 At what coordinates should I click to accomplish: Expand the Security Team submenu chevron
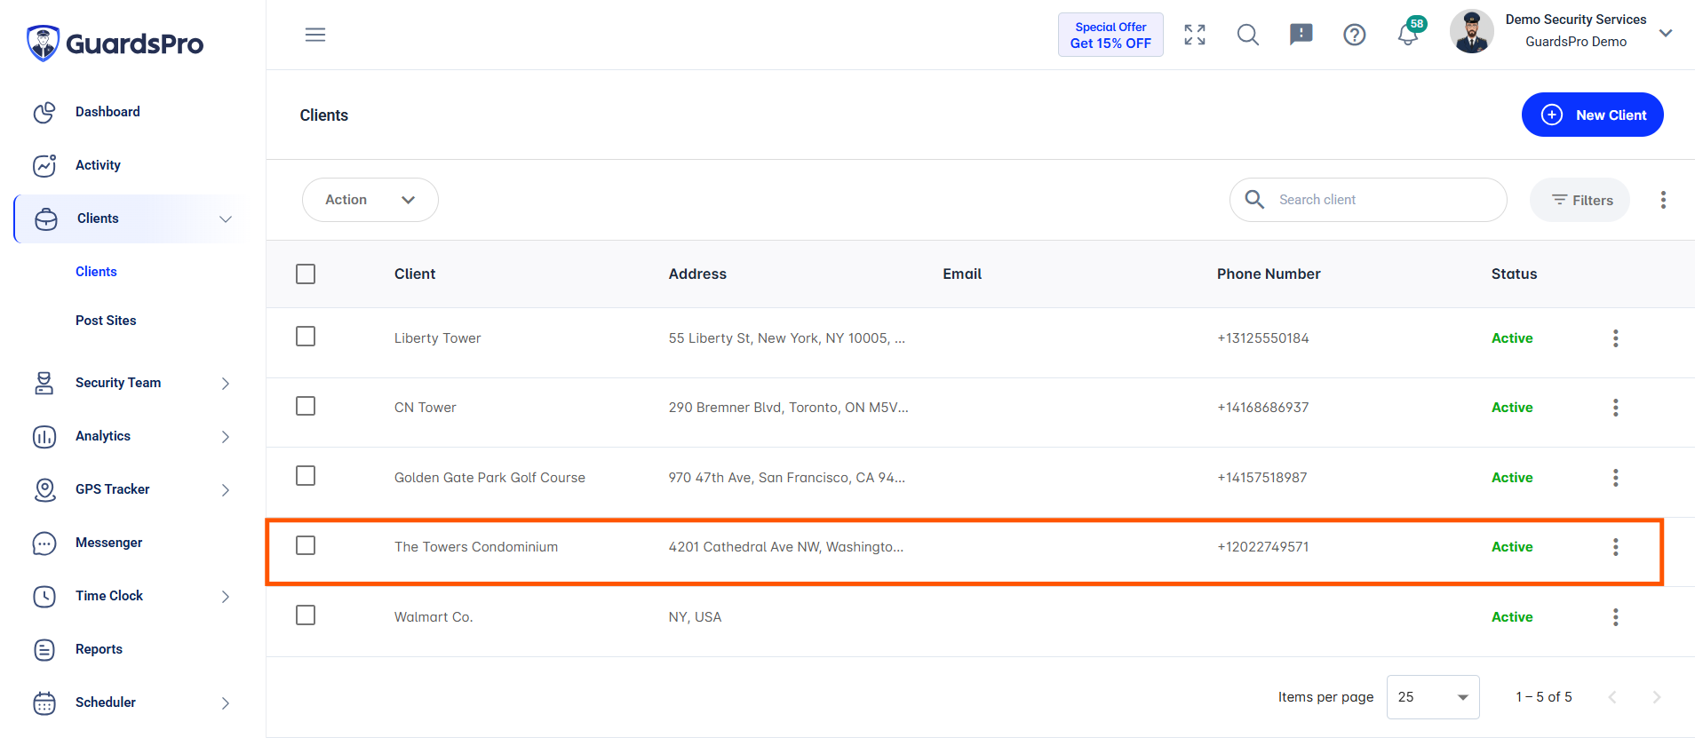click(x=226, y=384)
